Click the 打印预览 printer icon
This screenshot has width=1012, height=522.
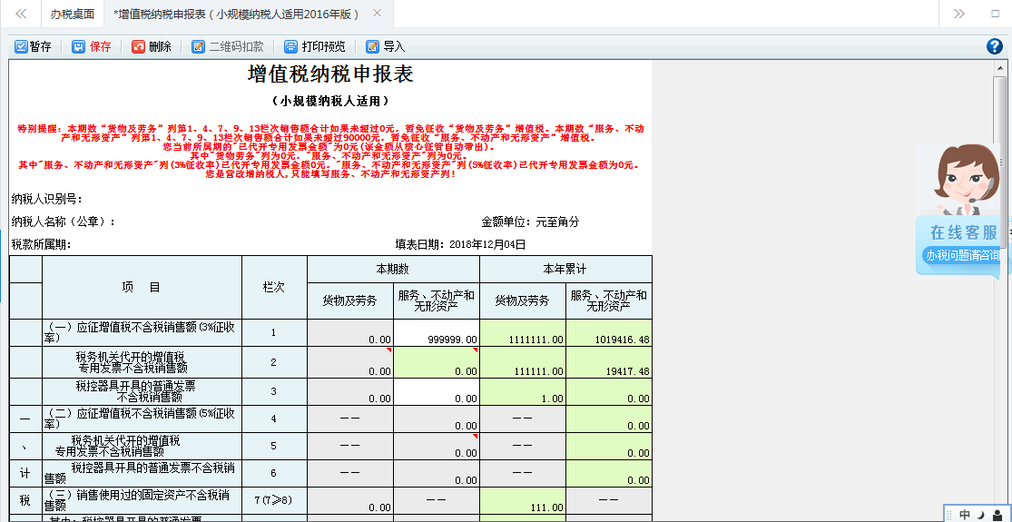(x=291, y=46)
